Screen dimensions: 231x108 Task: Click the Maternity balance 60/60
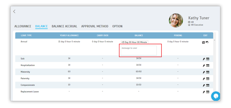[x=139, y=71]
